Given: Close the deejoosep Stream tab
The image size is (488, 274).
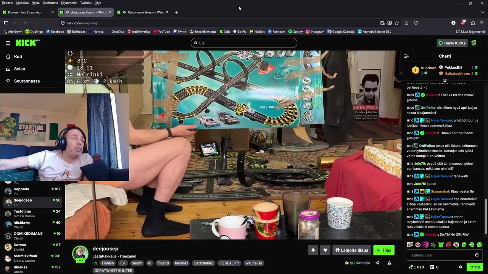Looking at the screenshot, I should 110,12.
